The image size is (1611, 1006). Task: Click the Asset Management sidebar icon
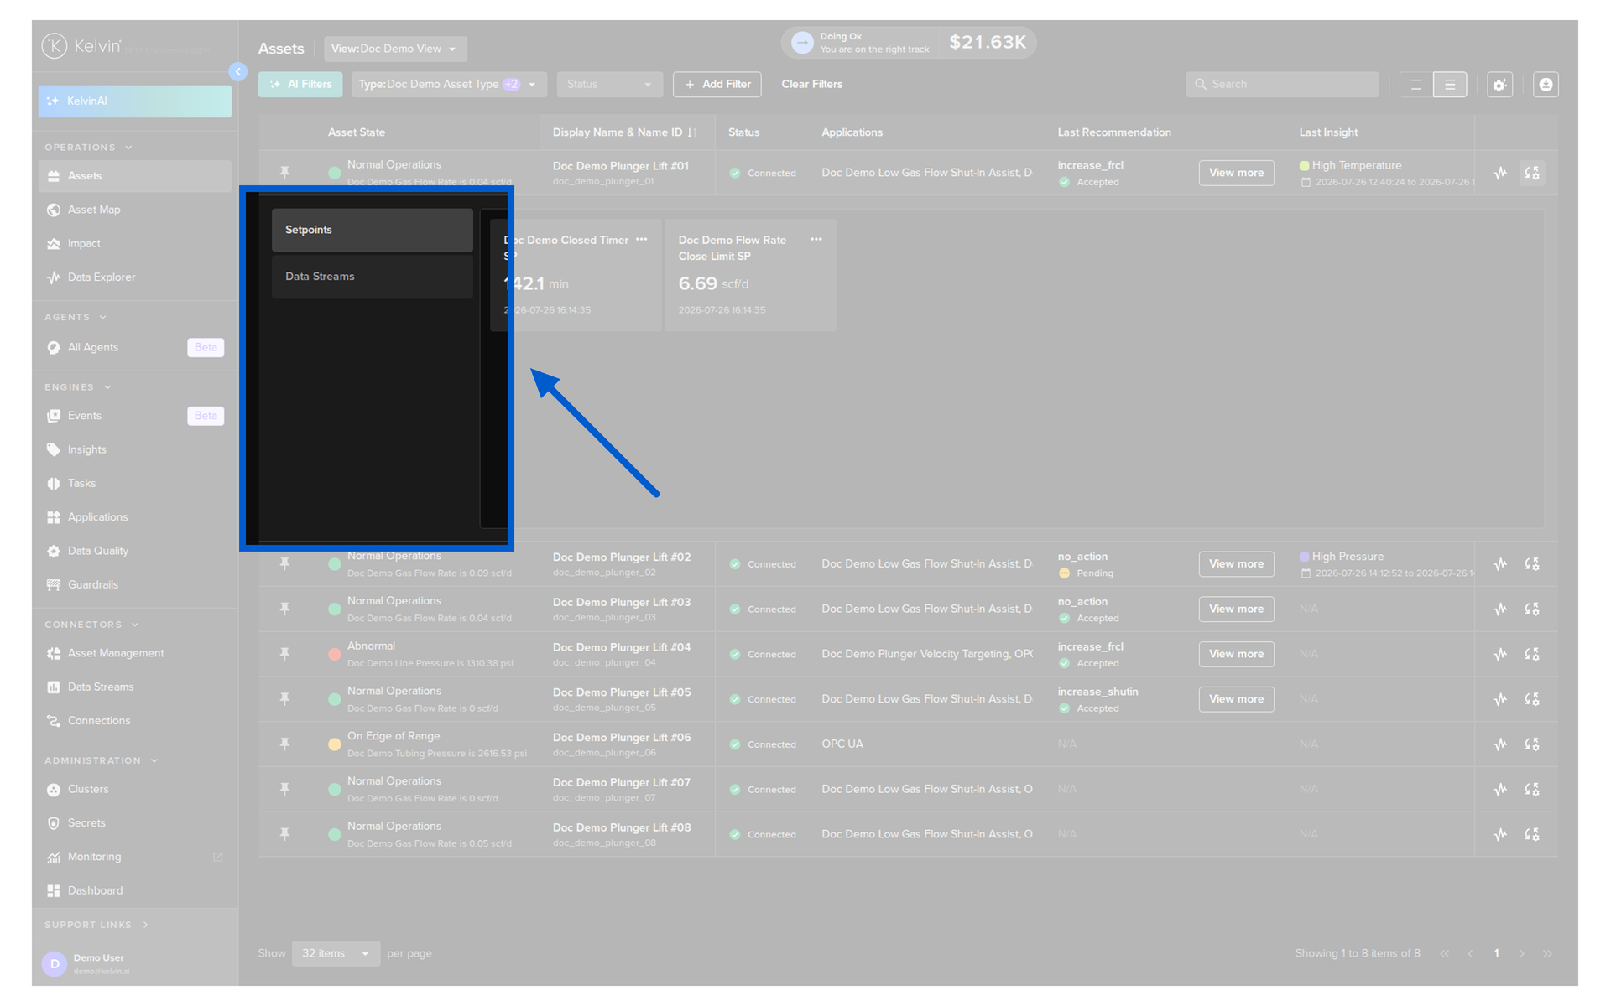[54, 653]
